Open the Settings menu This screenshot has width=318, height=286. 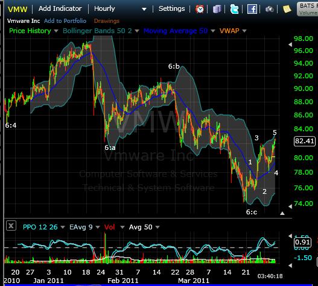click(171, 8)
